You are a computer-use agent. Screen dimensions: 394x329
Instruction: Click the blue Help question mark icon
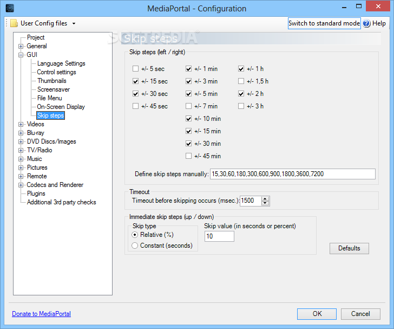point(366,23)
